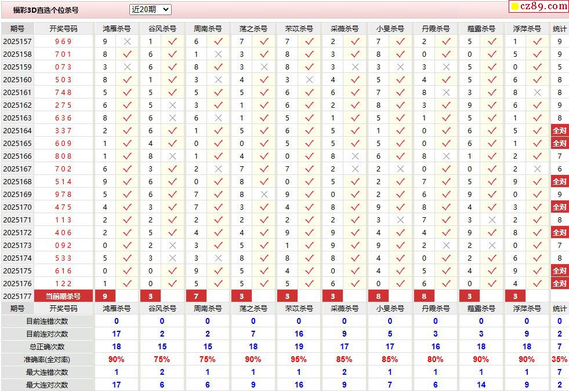The width and height of the screenshot is (569, 391).
Task: Click winning number 073
Action: (63, 67)
